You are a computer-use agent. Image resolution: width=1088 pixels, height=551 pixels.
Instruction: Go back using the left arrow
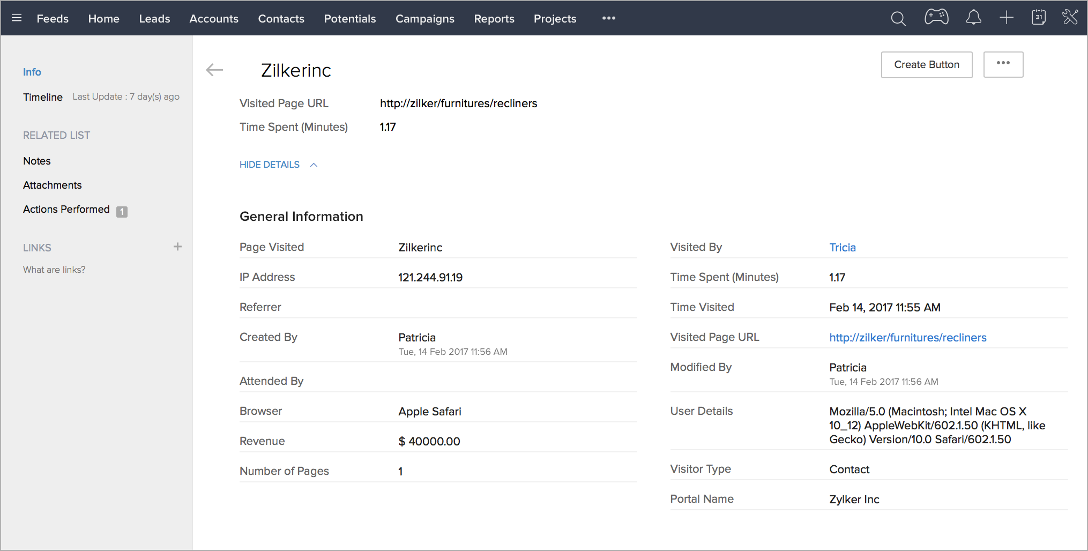click(214, 70)
